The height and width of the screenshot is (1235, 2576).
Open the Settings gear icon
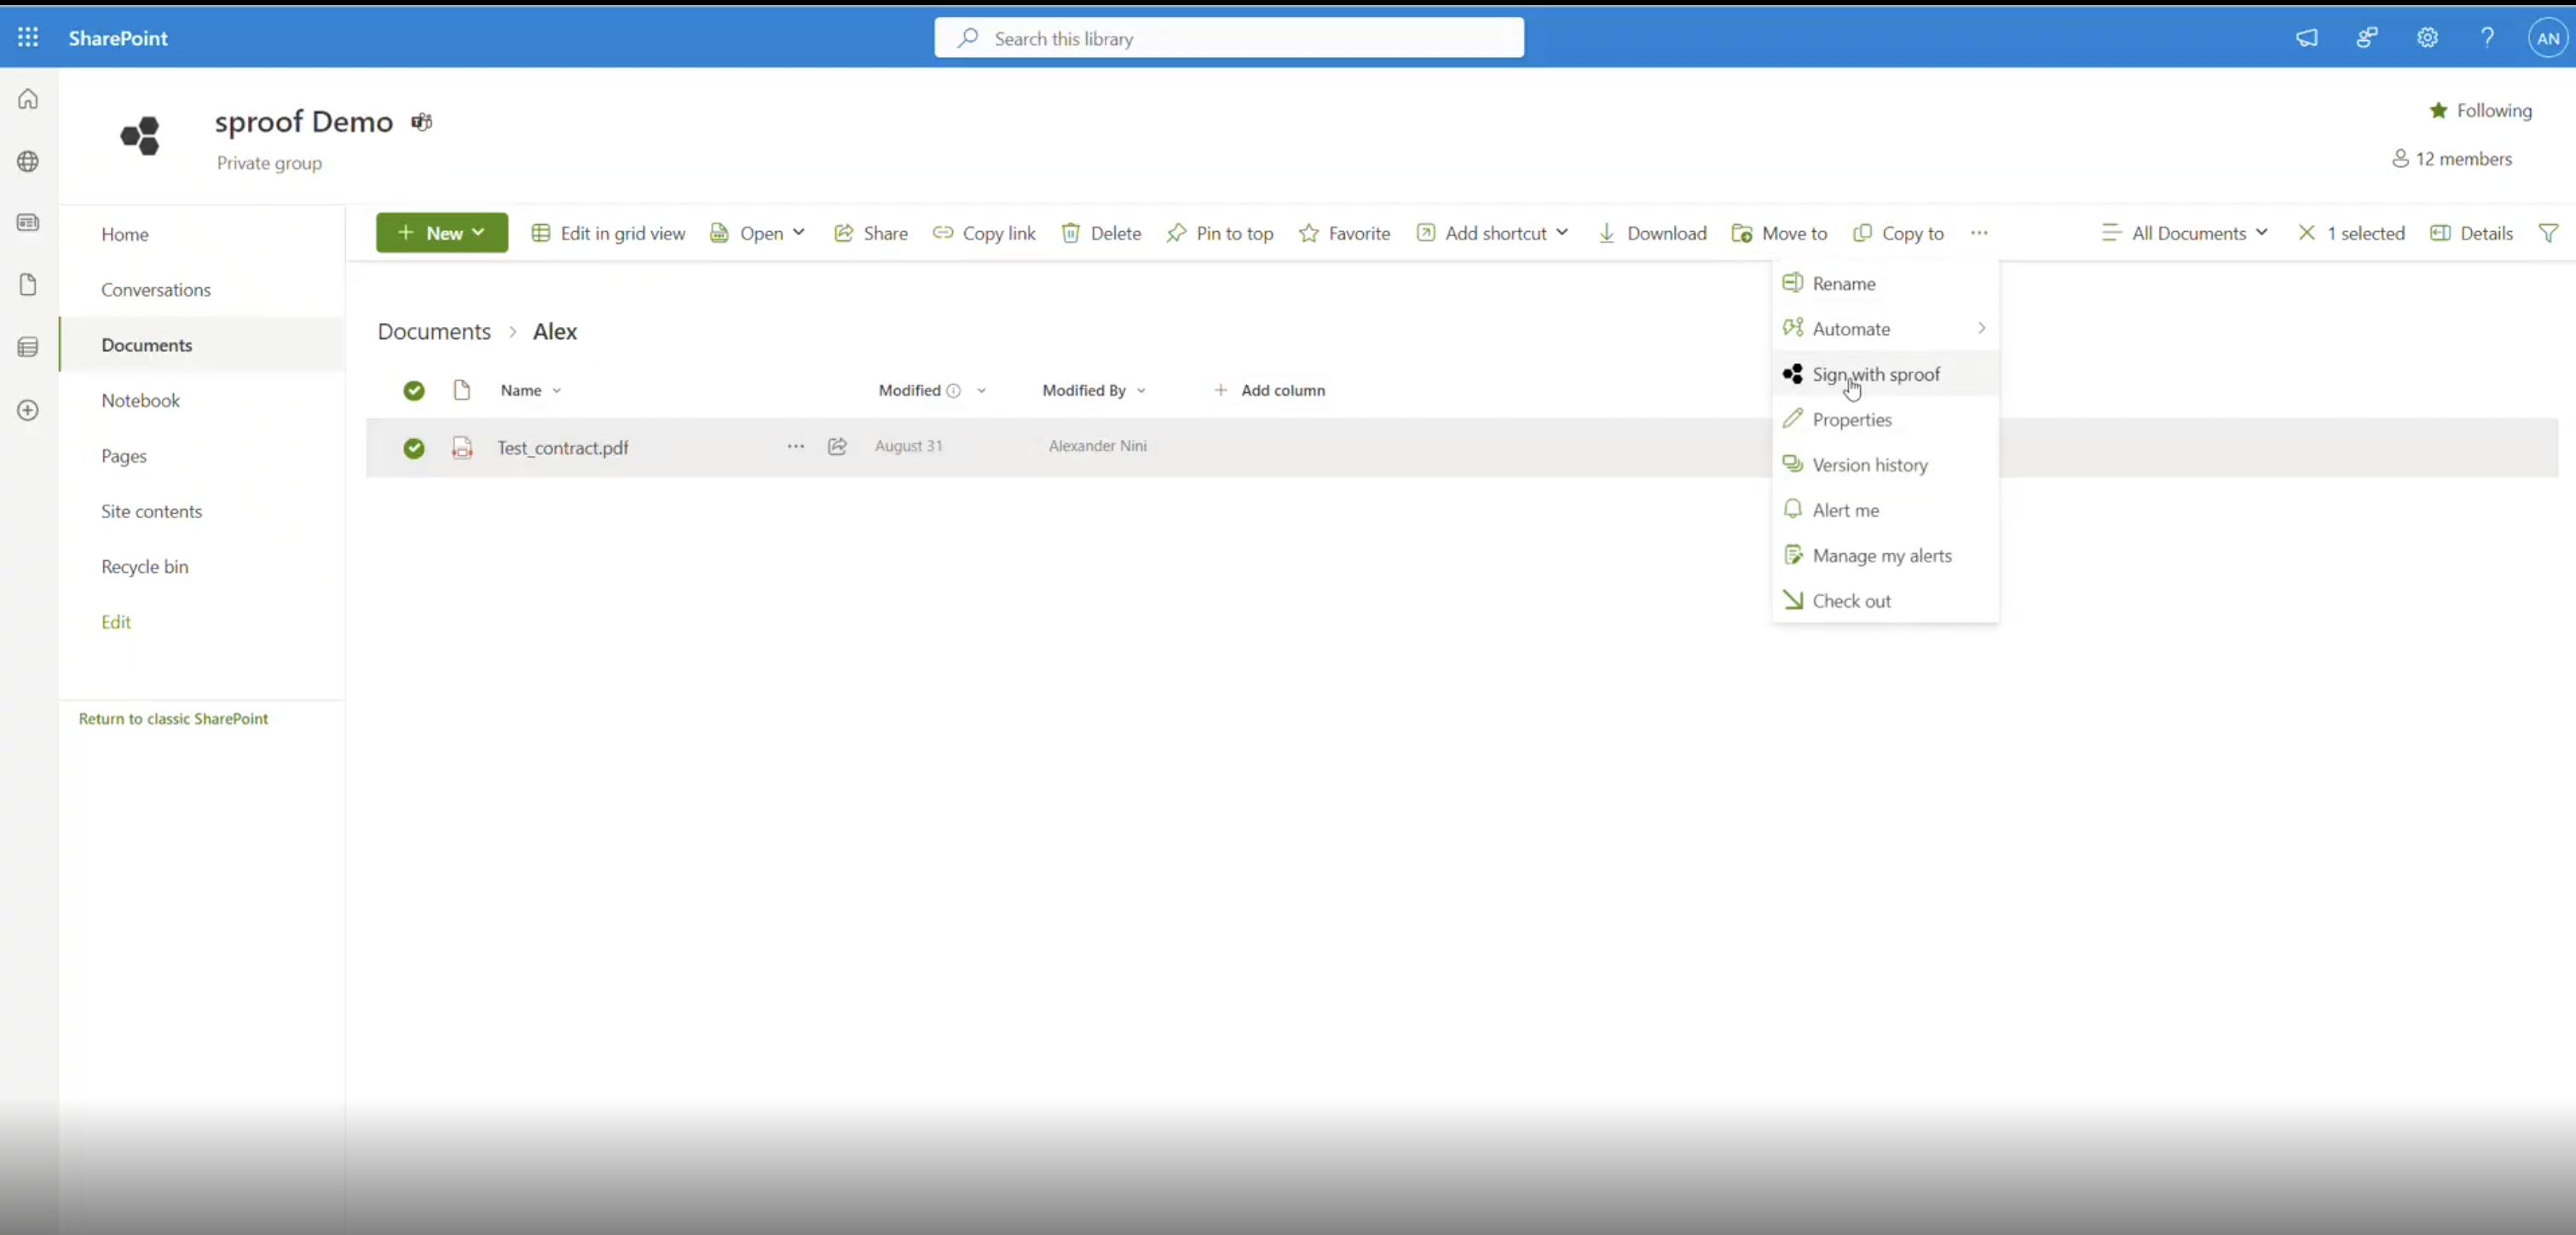click(2427, 38)
